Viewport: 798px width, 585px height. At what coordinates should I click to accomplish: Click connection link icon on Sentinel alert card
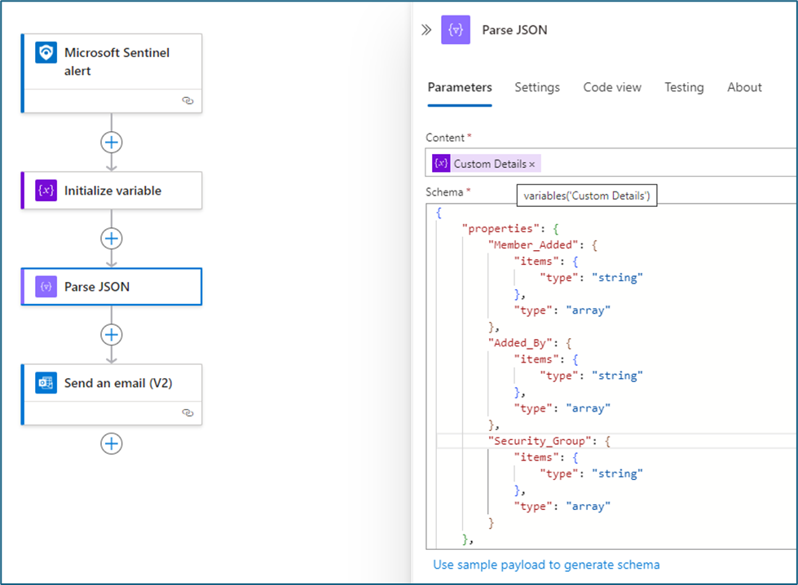coord(187,101)
